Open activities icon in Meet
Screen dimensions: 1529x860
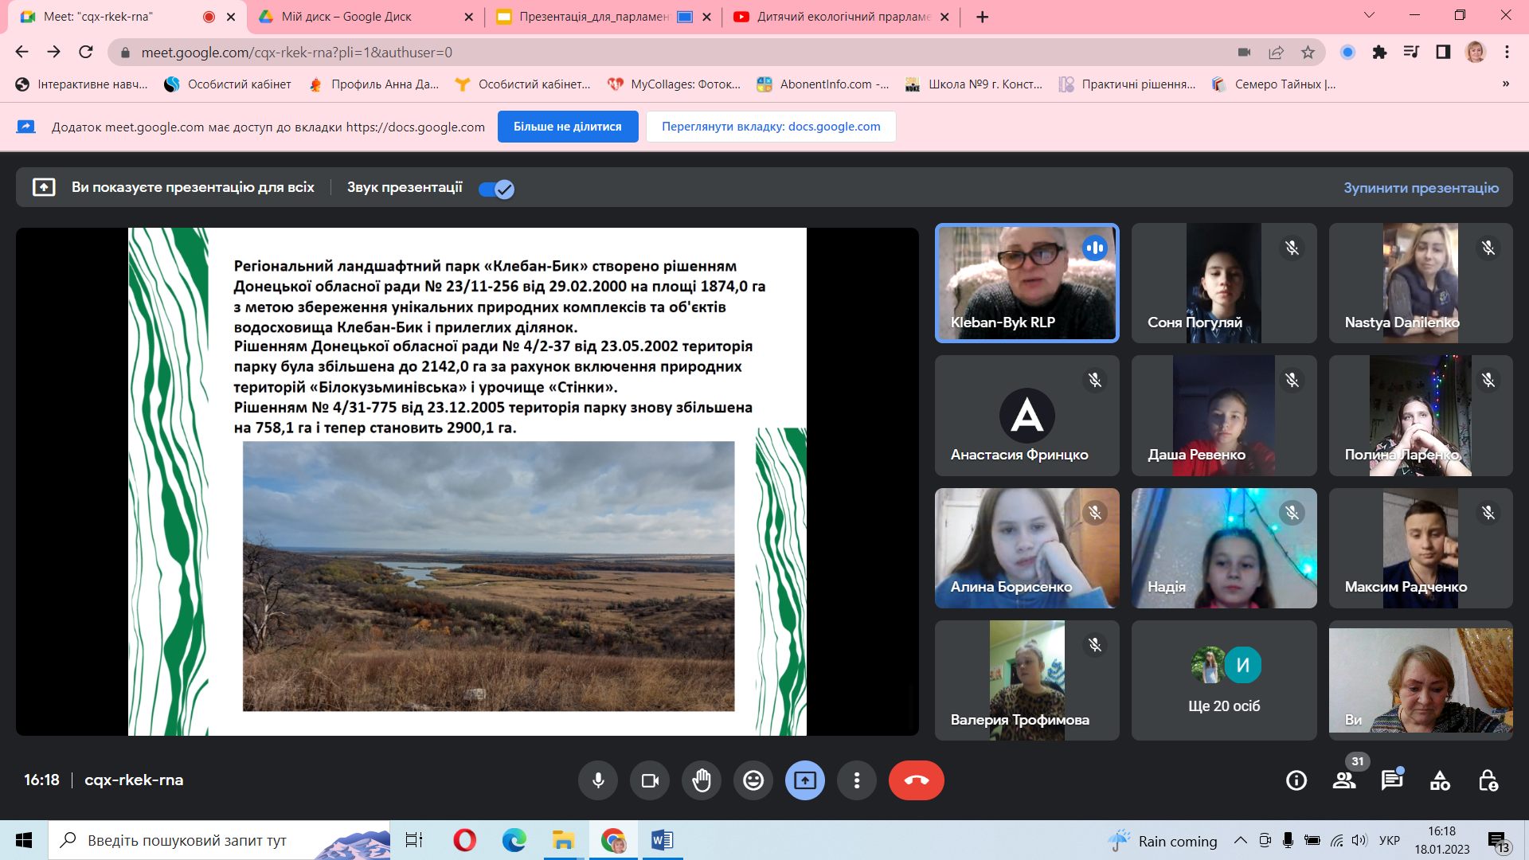tap(1440, 780)
